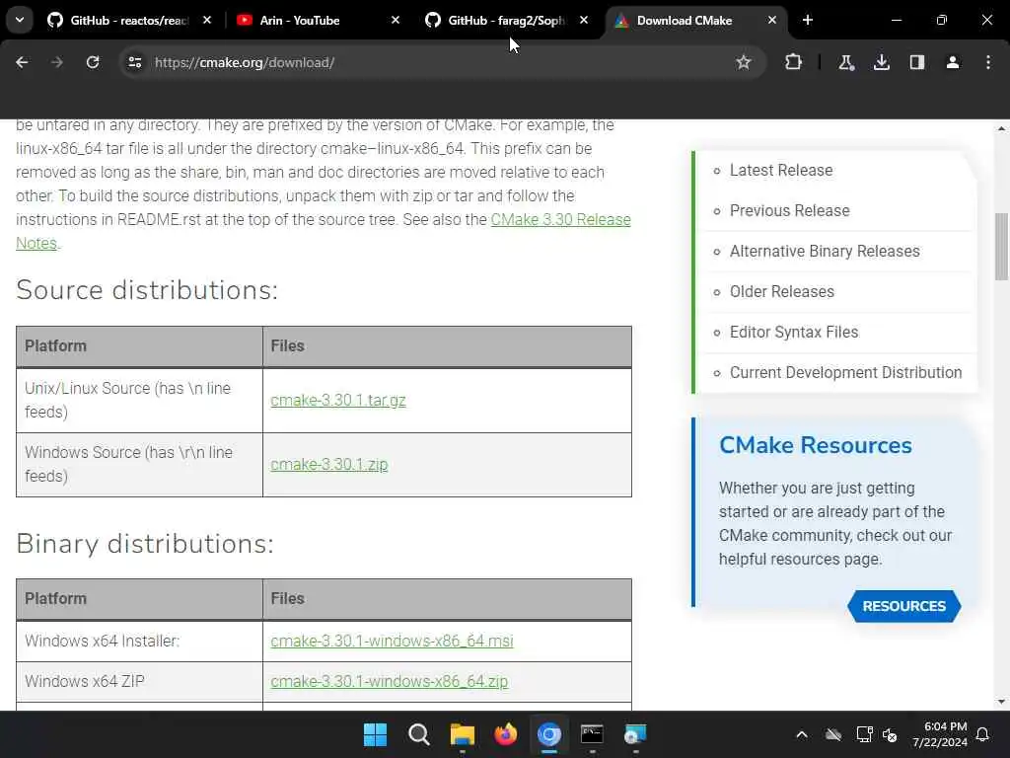Download cmake-3.30.1-windows-x86_64.msi installer
The image size is (1010, 758).
(x=392, y=642)
